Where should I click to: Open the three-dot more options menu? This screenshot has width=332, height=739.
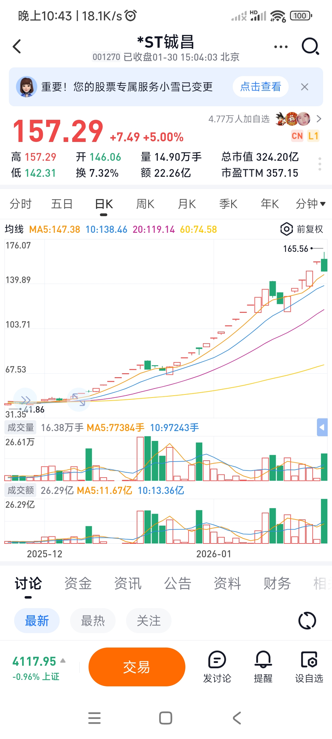coord(281,47)
